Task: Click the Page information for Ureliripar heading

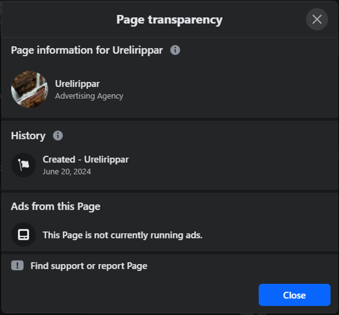Action: [x=86, y=50]
